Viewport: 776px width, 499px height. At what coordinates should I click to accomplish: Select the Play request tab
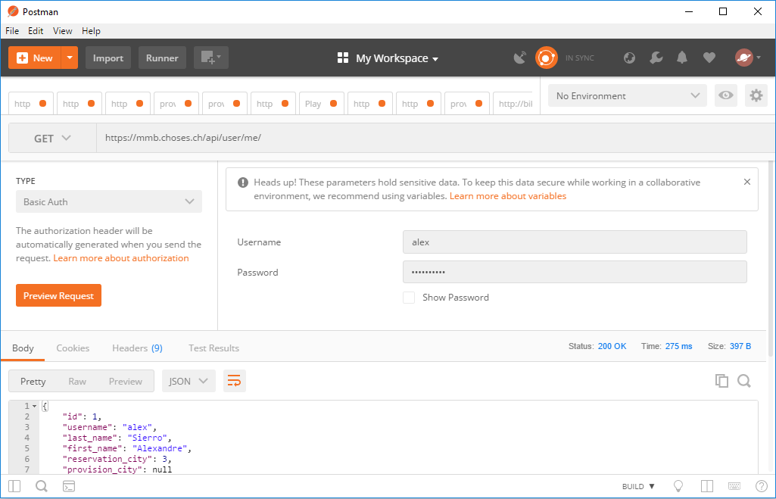point(321,104)
